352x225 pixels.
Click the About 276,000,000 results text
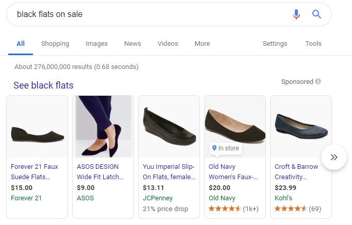(76, 66)
